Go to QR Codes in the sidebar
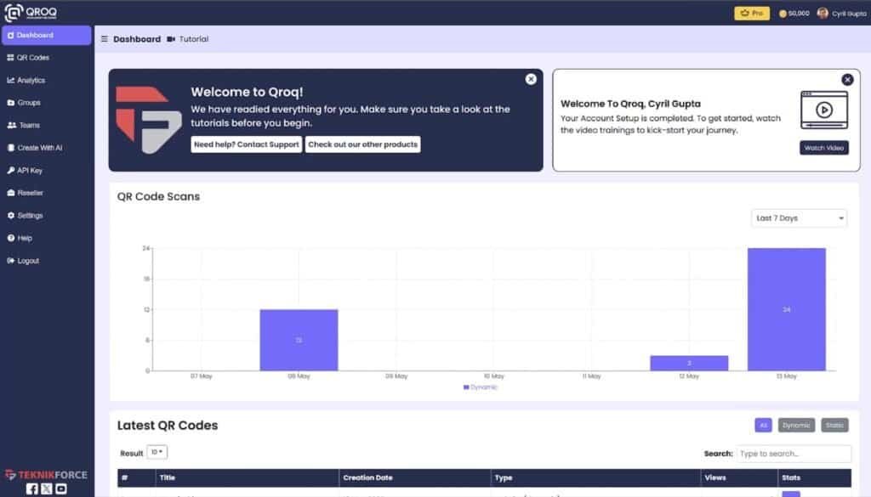871x497 pixels. pyautogui.click(x=33, y=58)
